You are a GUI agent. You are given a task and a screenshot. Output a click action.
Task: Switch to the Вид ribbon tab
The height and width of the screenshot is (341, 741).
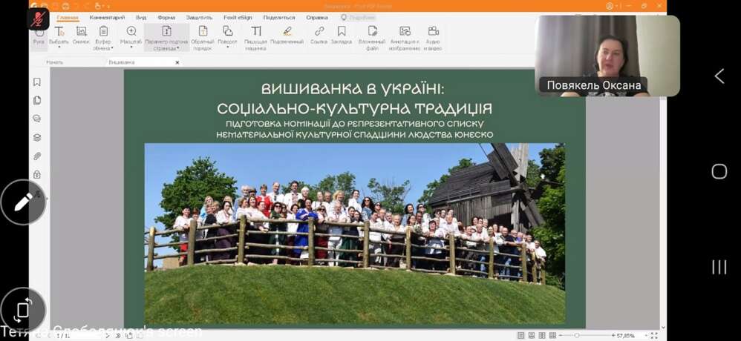[141, 18]
